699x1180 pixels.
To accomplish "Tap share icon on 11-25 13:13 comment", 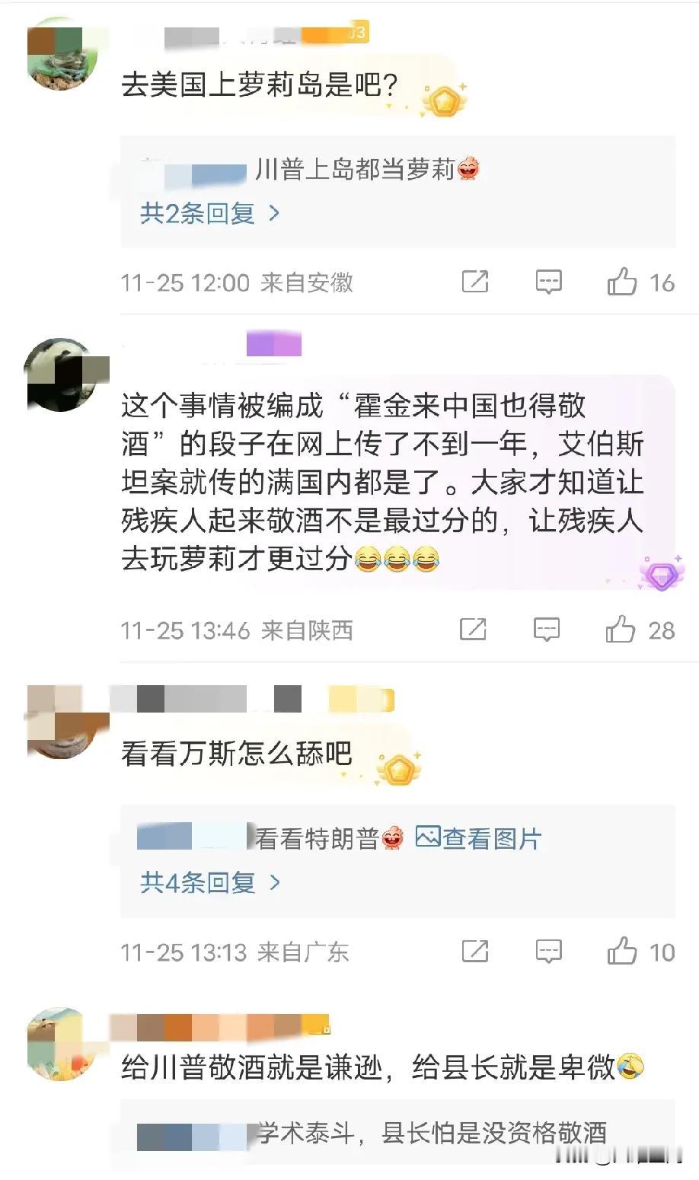I will [x=475, y=951].
